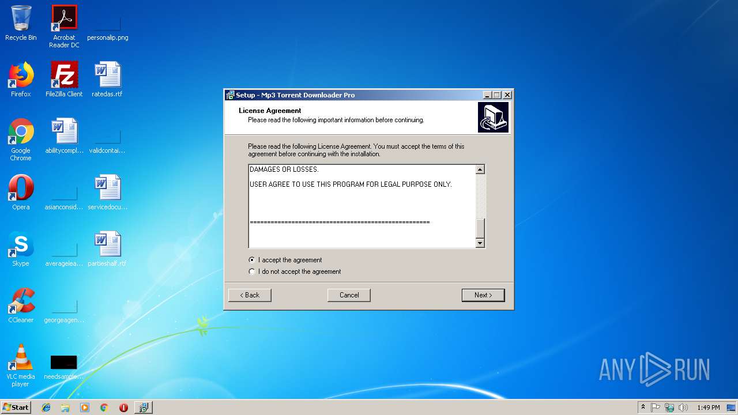Open Windows Media Player taskbar icon
Viewport: 738px width, 415px height.
(85, 408)
